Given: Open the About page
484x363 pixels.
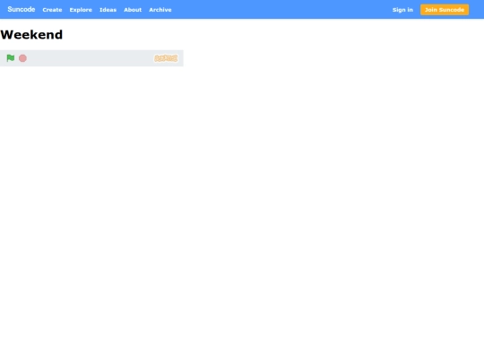Looking at the screenshot, I should (133, 10).
